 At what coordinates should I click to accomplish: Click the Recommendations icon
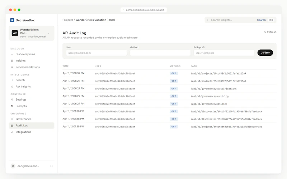point(12,67)
